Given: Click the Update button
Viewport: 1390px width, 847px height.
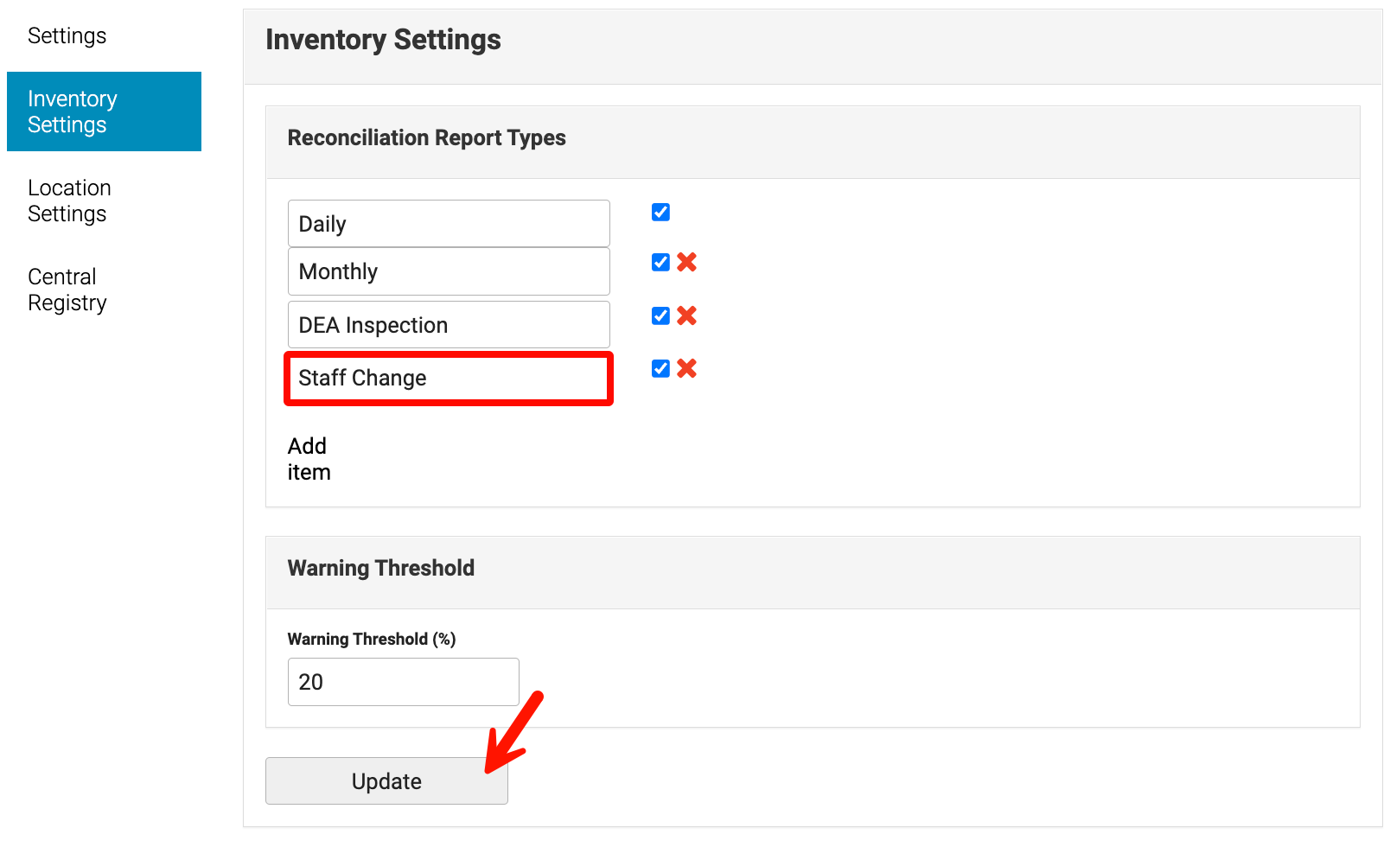Looking at the screenshot, I should pyautogui.click(x=386, y=780).
